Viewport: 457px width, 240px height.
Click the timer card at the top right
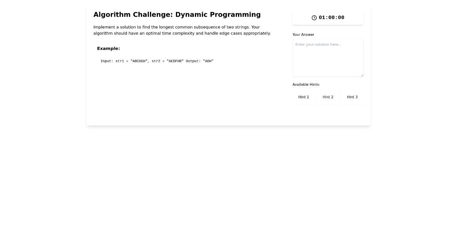(328, 18)
